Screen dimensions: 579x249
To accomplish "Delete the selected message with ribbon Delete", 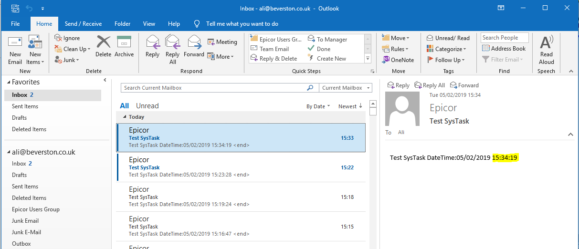I will pyautogui.click(x=103, y=46).
